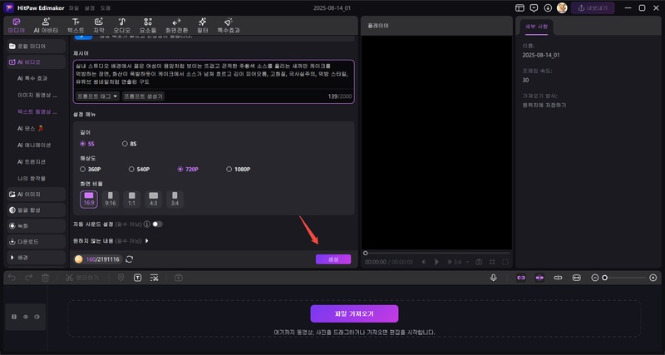665x355 pixels.
Task: Open the layout panel icon in title bar
Action: (x=520, y=8)
